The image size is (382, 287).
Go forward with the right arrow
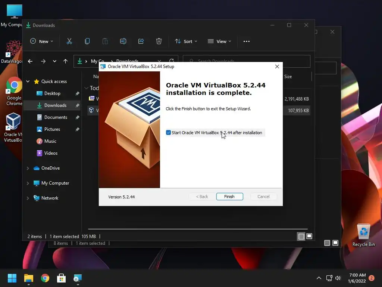pos(43,61)
